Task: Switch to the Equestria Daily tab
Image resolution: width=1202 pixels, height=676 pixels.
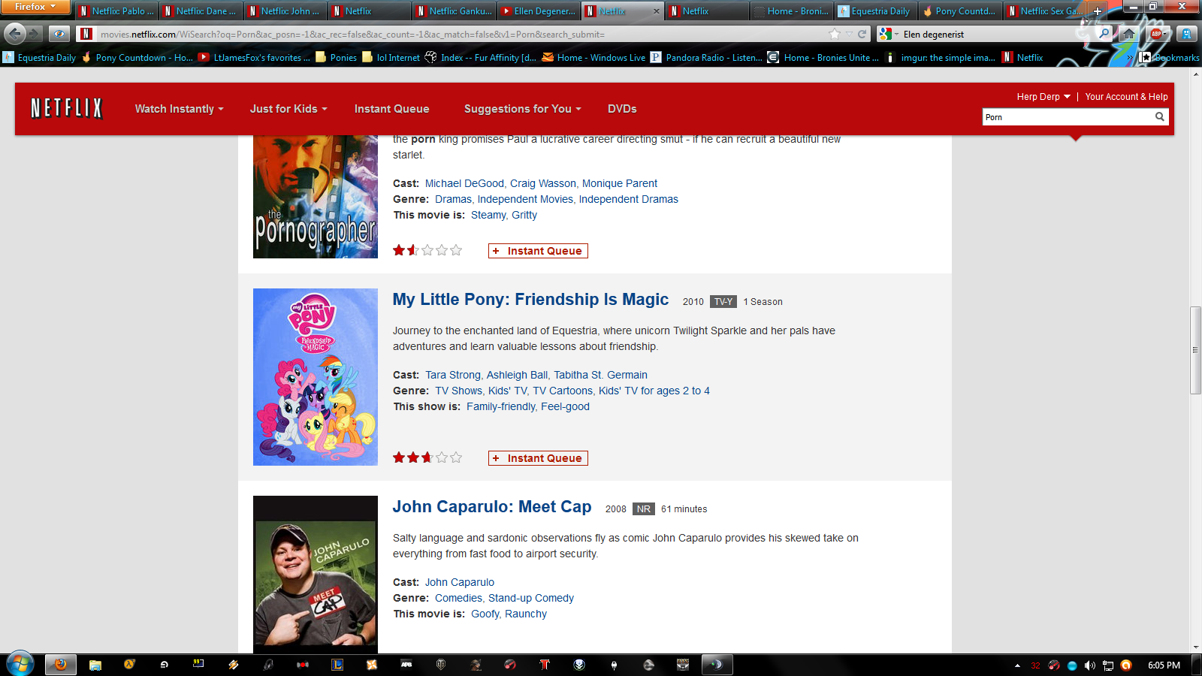Action: click(x=875, y=11)
